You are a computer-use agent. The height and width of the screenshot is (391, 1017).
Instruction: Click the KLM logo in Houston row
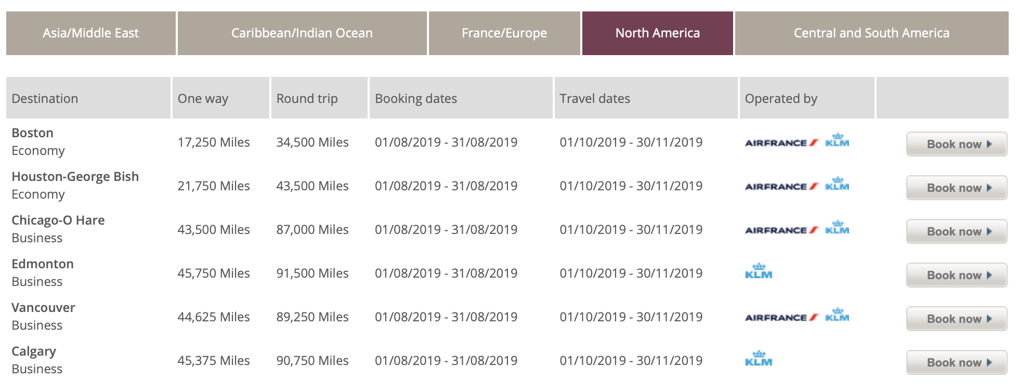pos(837,184)
